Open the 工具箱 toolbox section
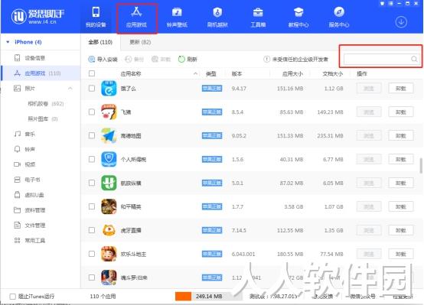The image size is (424, 305). pos(258,18)
